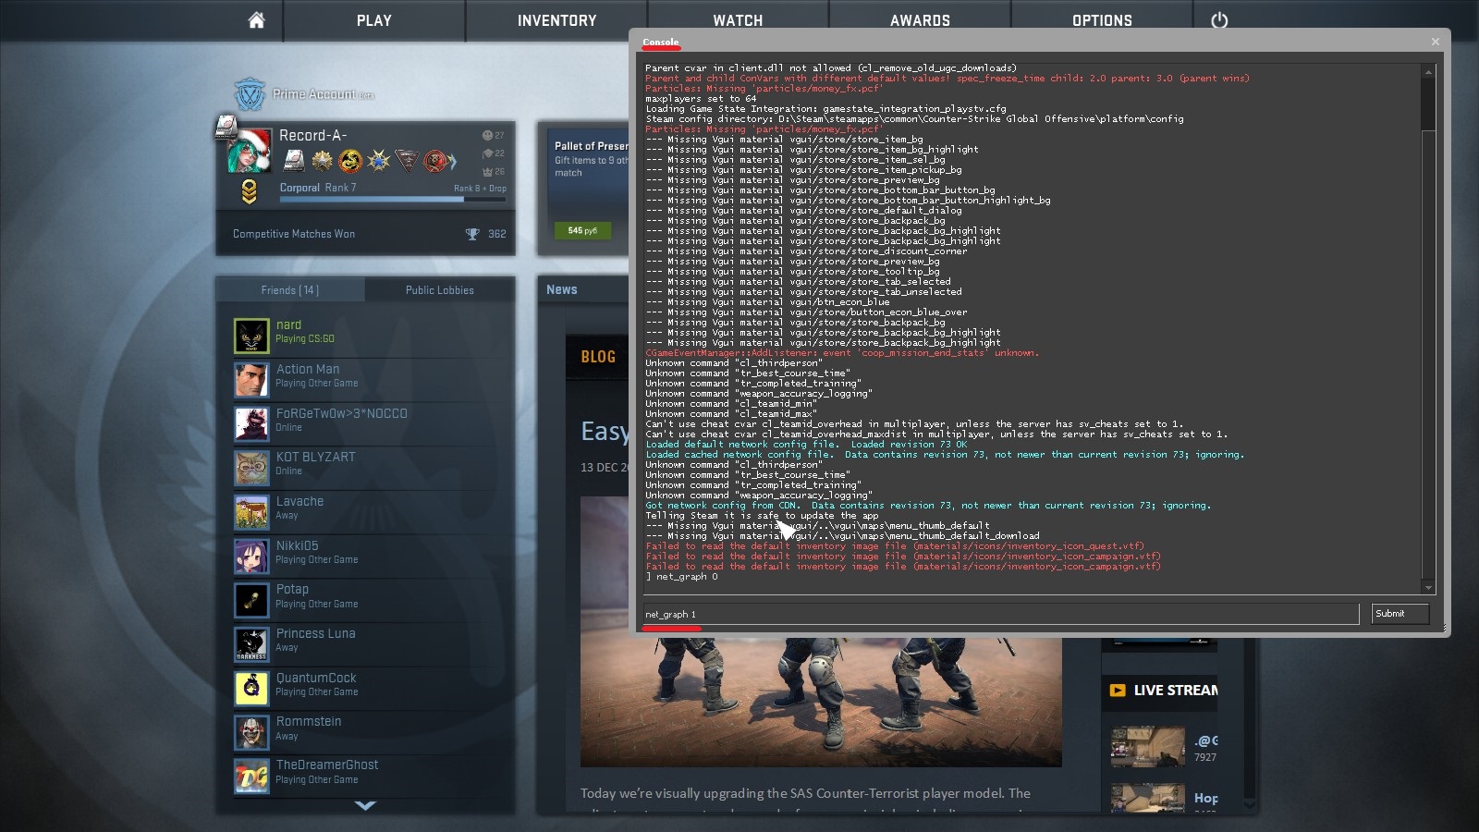Click the golden dragon medal icon
Screen dimensions: 1479x832
tap(349, 161)
